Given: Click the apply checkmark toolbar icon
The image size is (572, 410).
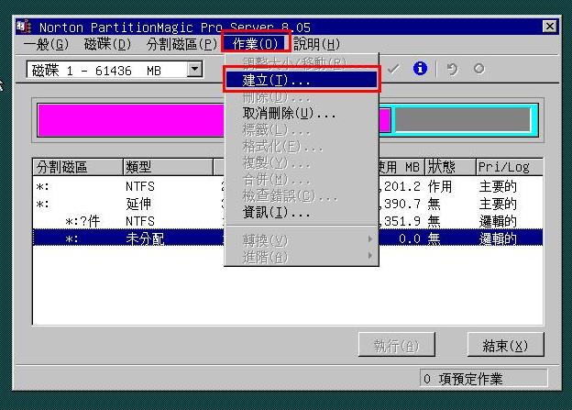Looking at the screenshot, I should tap(393, 69).
